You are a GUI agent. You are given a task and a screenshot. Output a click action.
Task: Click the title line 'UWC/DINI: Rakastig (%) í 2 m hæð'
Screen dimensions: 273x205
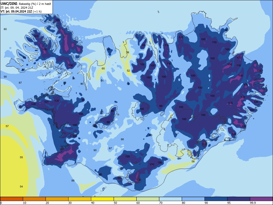point(26,4)
